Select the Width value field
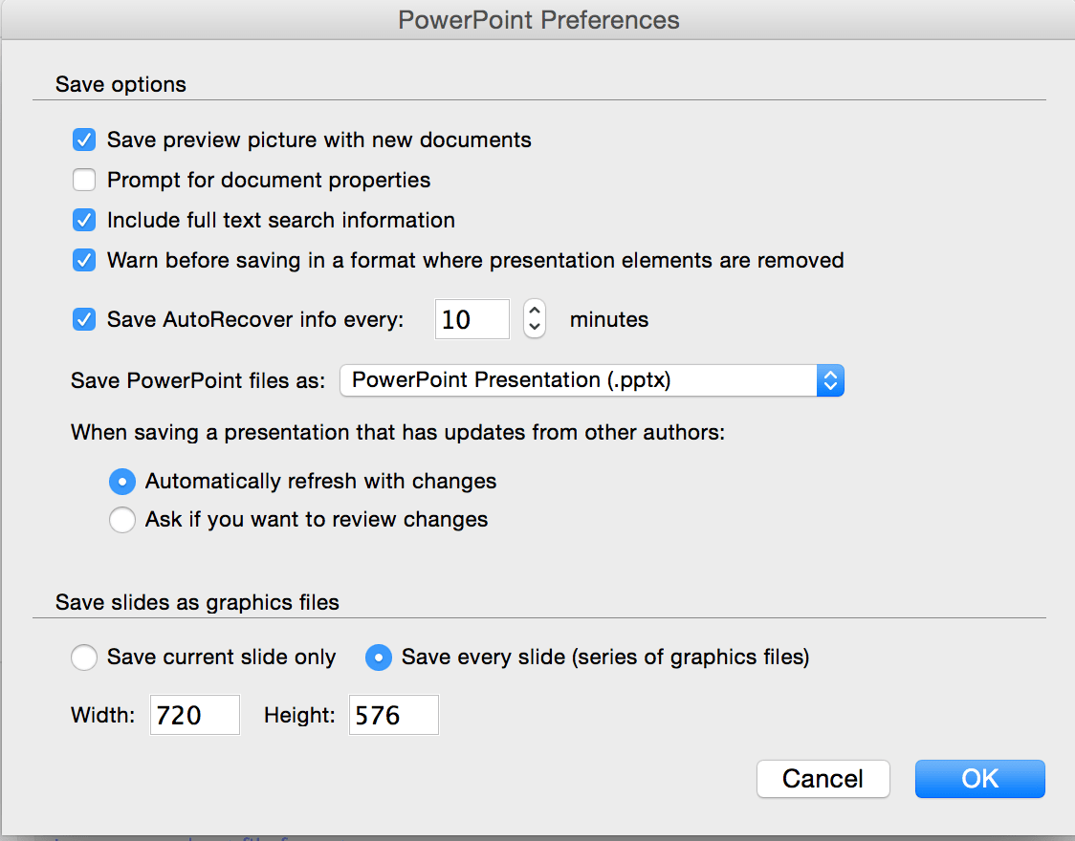This screenshot has height=841, width=1075. (x=194, y=715)
